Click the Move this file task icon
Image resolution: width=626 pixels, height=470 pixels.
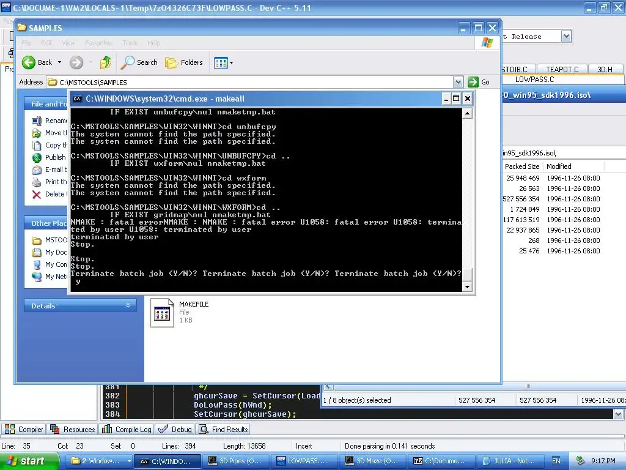click(37, 133)
